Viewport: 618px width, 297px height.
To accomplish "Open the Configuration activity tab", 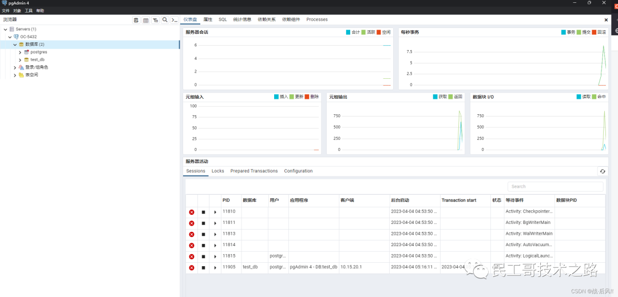I will 298,171.
